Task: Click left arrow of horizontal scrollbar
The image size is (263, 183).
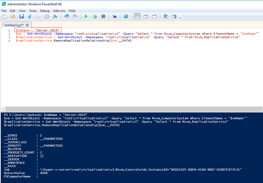Action: click(3, 109)
